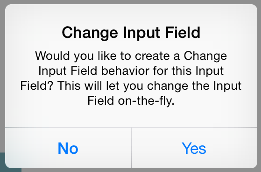
Task: Select the blue Yes option
Action: click(194, 148)
